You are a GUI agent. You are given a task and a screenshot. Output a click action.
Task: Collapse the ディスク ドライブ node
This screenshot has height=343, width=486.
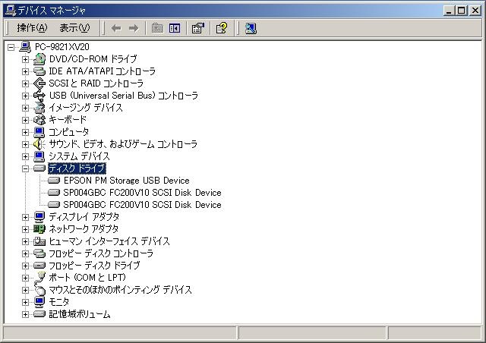(26, 168)
